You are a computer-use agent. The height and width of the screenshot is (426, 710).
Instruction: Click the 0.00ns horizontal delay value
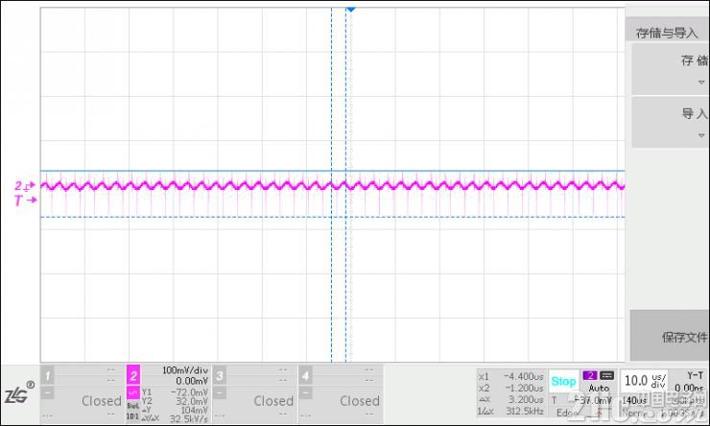pyautogui.click(x=689, y=388)
